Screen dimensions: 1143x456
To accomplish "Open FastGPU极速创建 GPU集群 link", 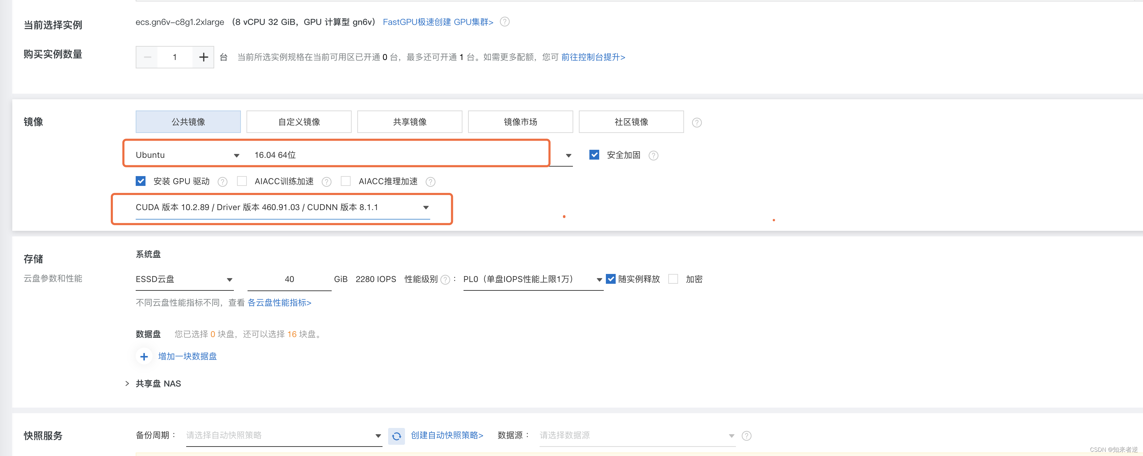I will click(x=438, y=22).
